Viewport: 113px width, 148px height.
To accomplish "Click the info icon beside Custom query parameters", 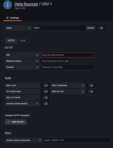I will pyautogui.click(x=40, y=140).
